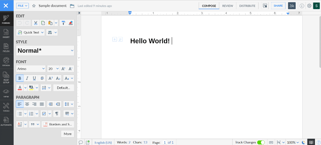The image size is (321, 145).
Task: Toggle Italic formatting button
Action: pyautogui.click(x=27, y=78)
